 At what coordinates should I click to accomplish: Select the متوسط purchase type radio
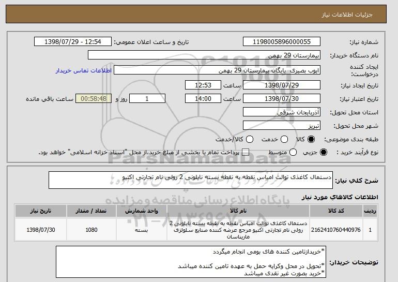tap(293, 152)
